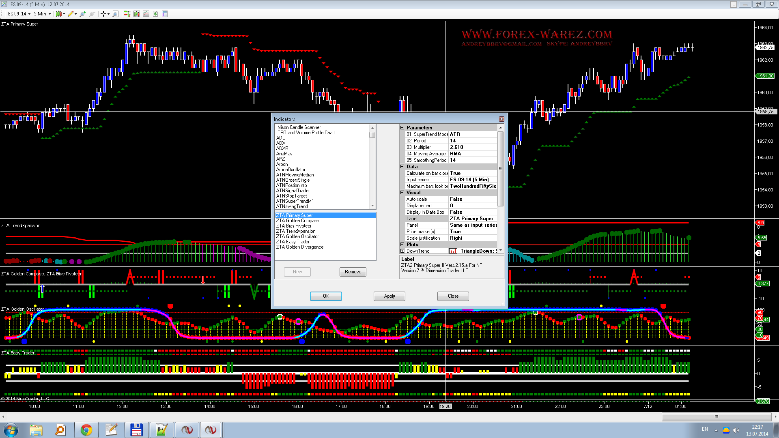Select the crosshair cursor tool
This screenshot has width=779, height=438.
[x=104, y=14]
